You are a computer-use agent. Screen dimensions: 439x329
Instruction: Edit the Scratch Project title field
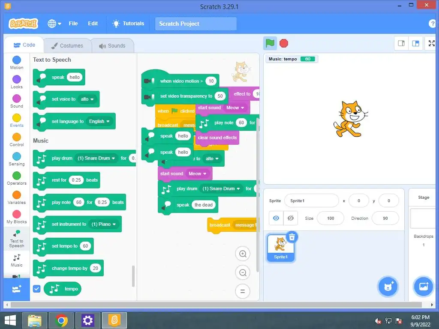coord(195,24)
